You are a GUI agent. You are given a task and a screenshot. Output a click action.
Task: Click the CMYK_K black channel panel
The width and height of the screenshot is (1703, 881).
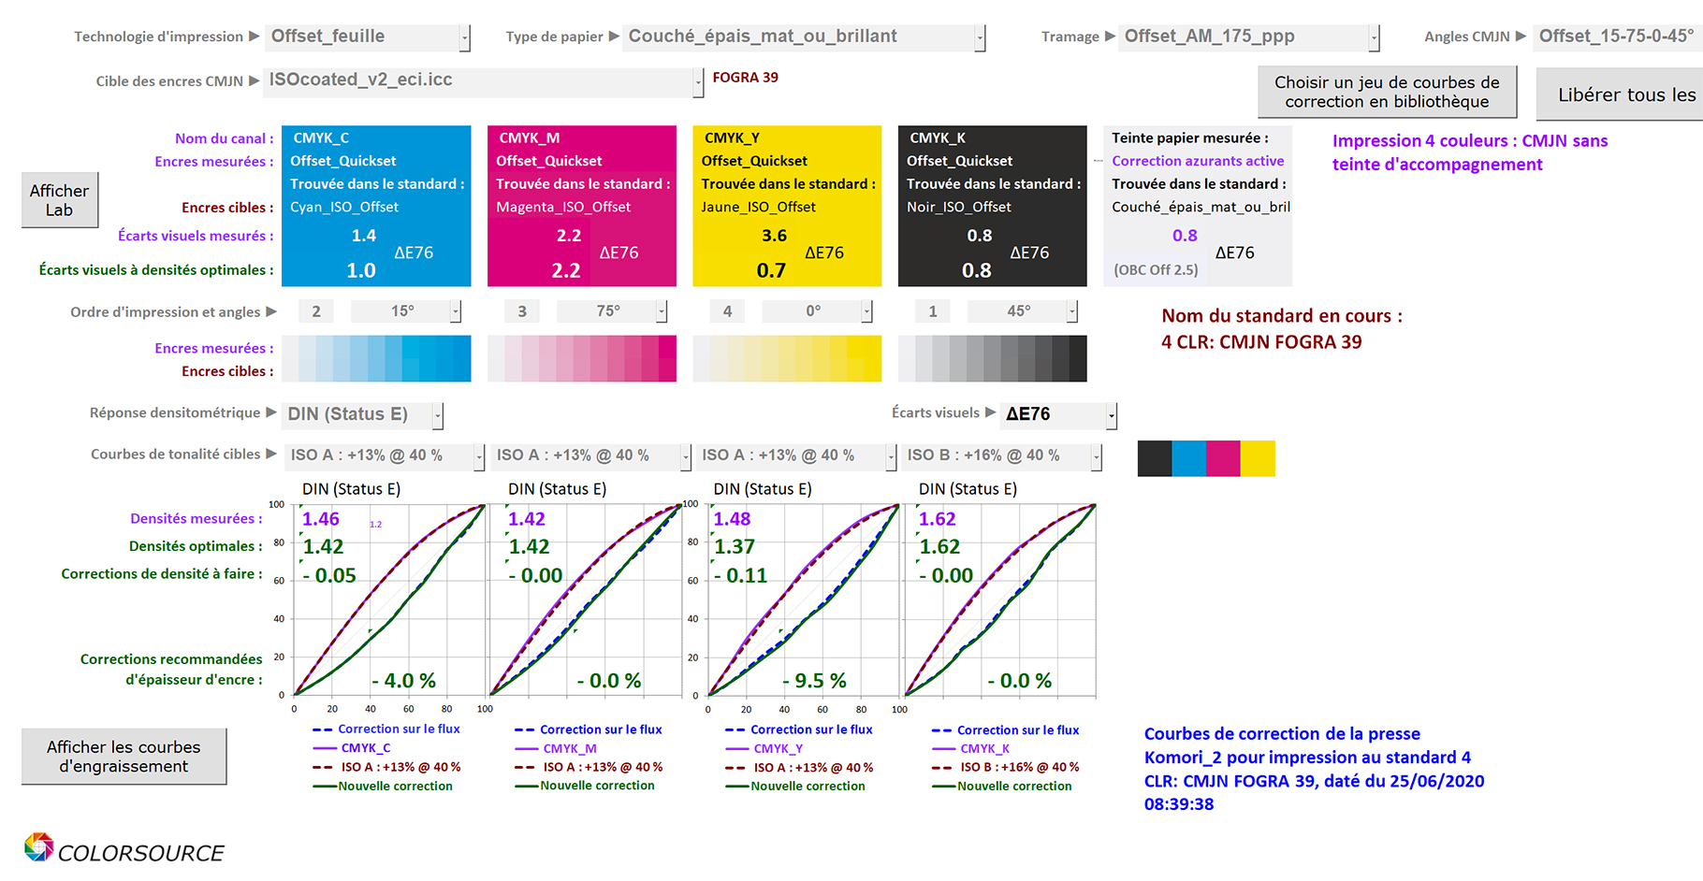point(993,206)
